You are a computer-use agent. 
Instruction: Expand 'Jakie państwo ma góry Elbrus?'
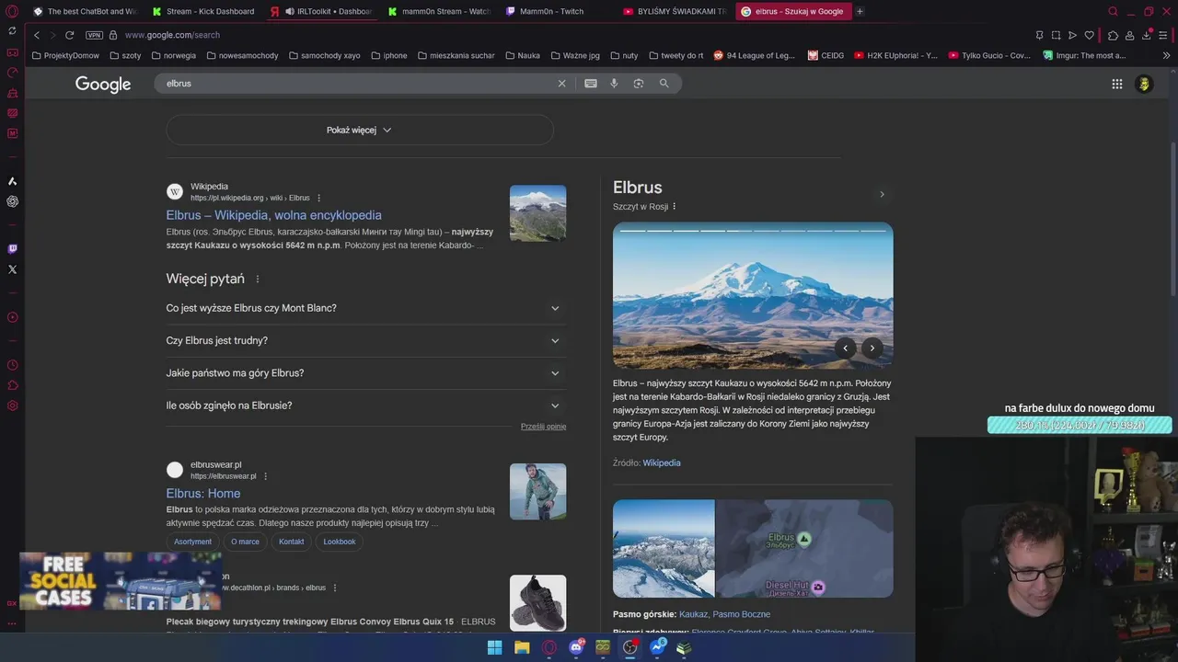(x=365, y=372)
